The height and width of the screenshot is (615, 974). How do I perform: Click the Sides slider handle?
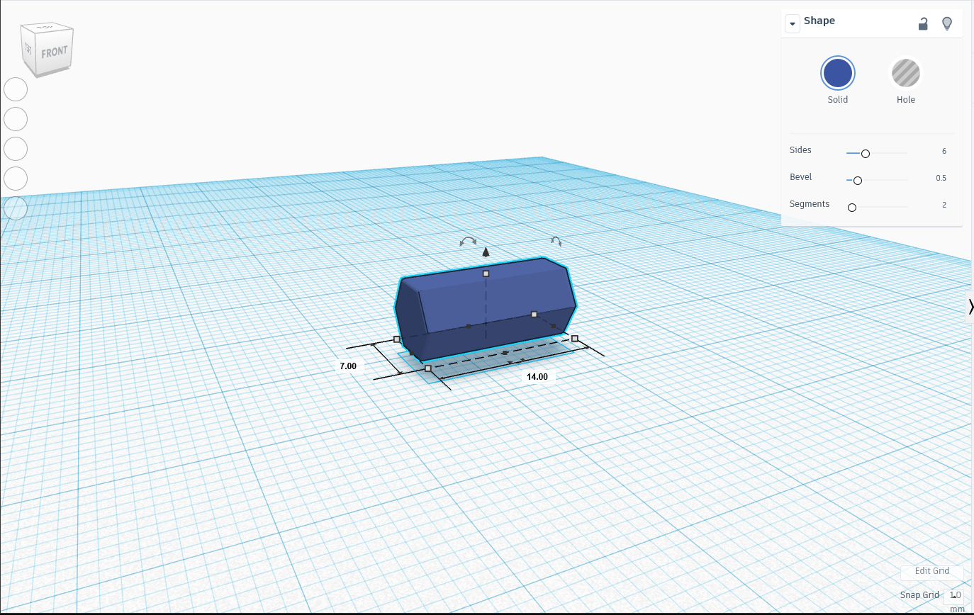click(x=865, y=152)
